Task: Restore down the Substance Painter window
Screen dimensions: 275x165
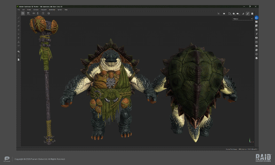Action: coord(250,6)
